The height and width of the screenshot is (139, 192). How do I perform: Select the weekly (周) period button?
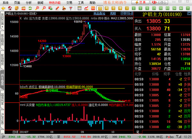(x=107, y=8)
